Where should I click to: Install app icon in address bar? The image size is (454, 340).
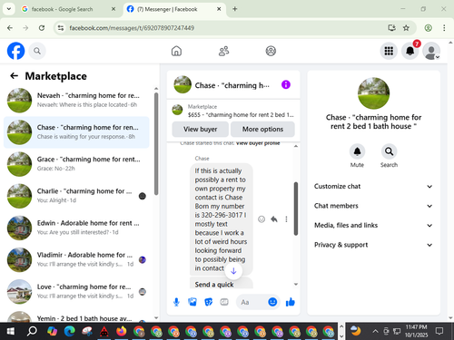pyautogui.click(x=391, y=28)
